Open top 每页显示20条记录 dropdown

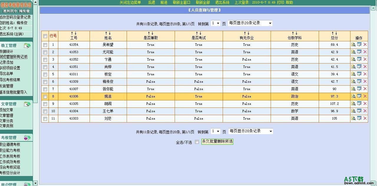pos(250,23)
